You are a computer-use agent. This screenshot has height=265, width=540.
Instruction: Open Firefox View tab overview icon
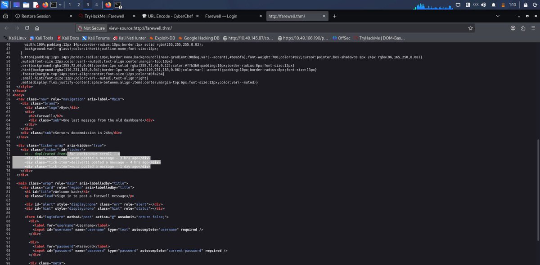[5, 16]
